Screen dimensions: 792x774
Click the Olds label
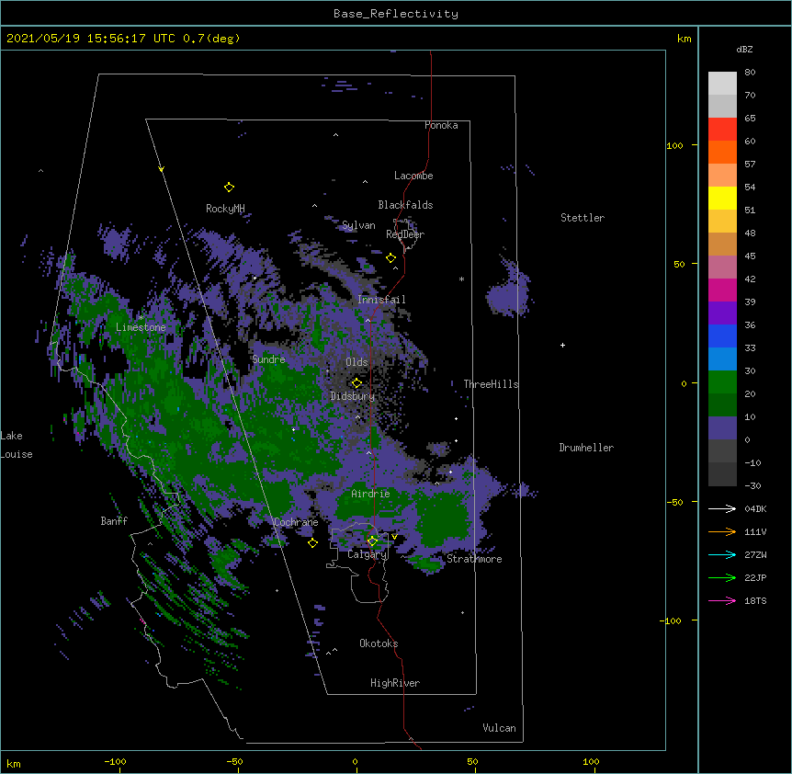[x=356, y=362]
